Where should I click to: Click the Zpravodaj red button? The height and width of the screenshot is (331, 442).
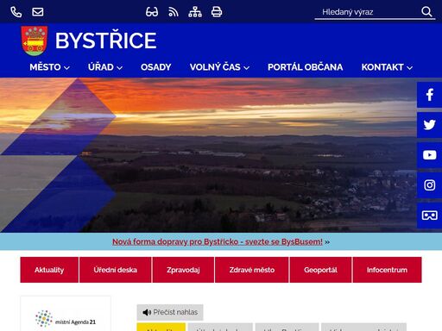click(x=183, y=270)
